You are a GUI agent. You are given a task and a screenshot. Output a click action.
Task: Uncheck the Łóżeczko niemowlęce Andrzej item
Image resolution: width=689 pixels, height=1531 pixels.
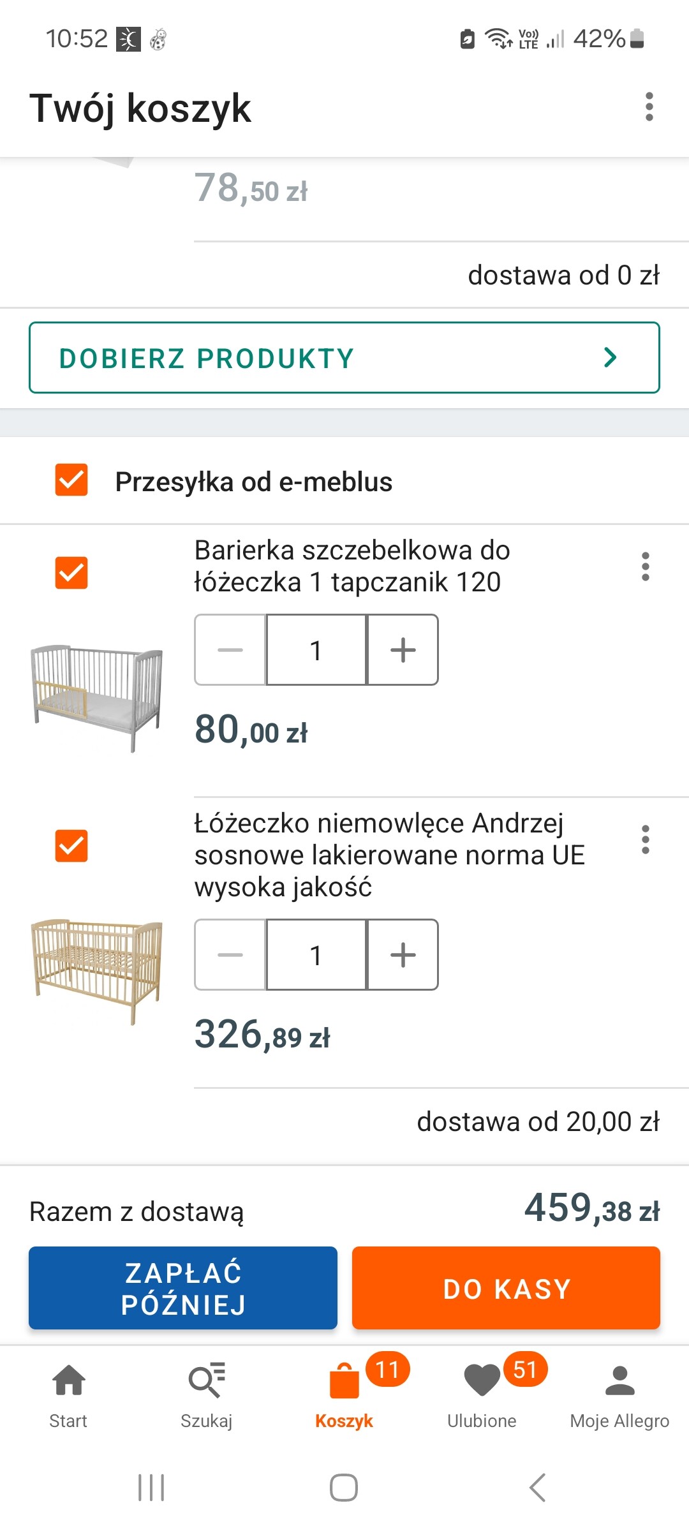point(71,845)
